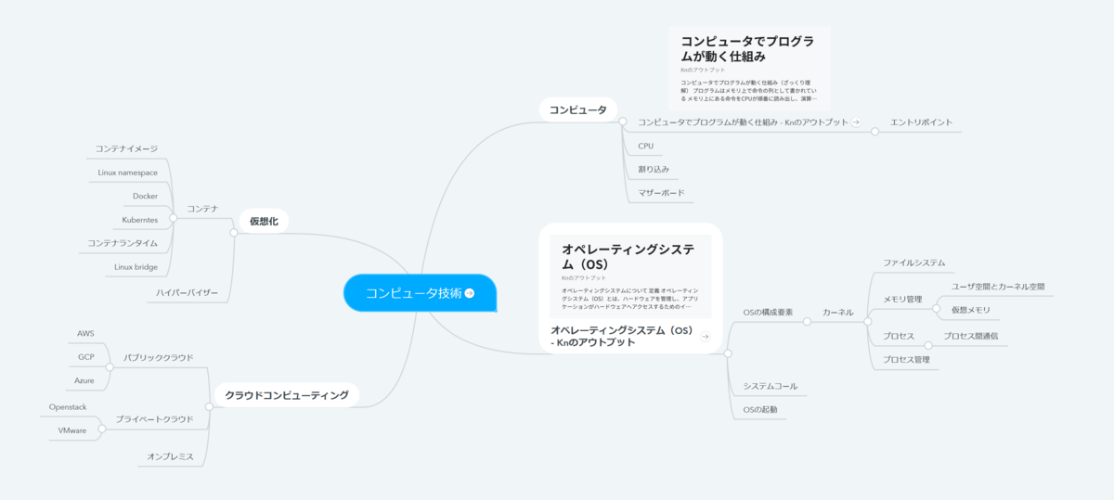Select the コンピュータ topic
Image resolution: width=1114 pixels, height=500 pixels.
coord(577,110)
